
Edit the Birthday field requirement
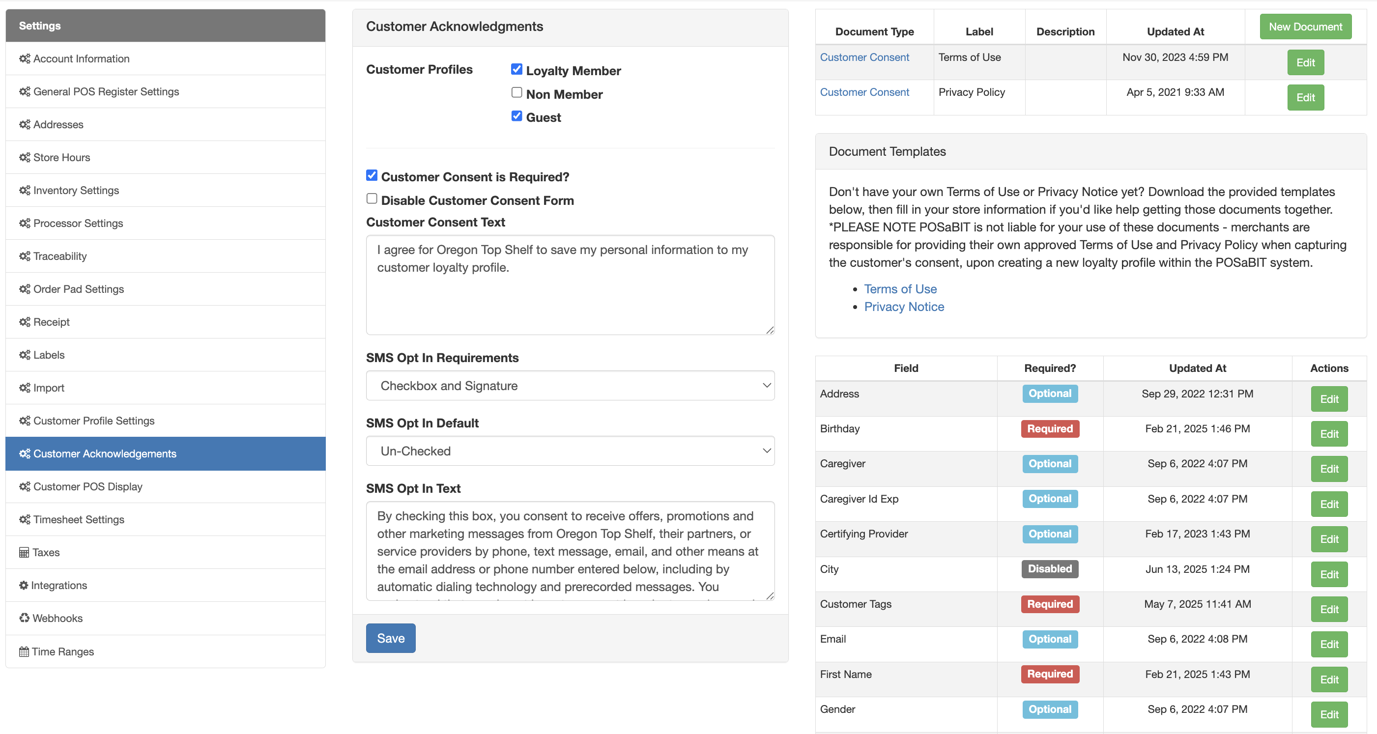point(1328,433)
